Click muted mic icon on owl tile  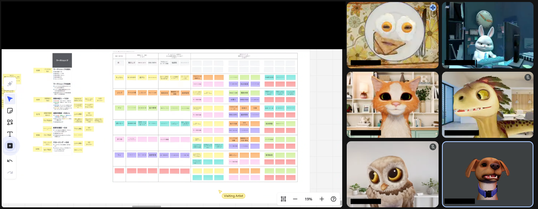pyautogui.click(x=433, y=147)
